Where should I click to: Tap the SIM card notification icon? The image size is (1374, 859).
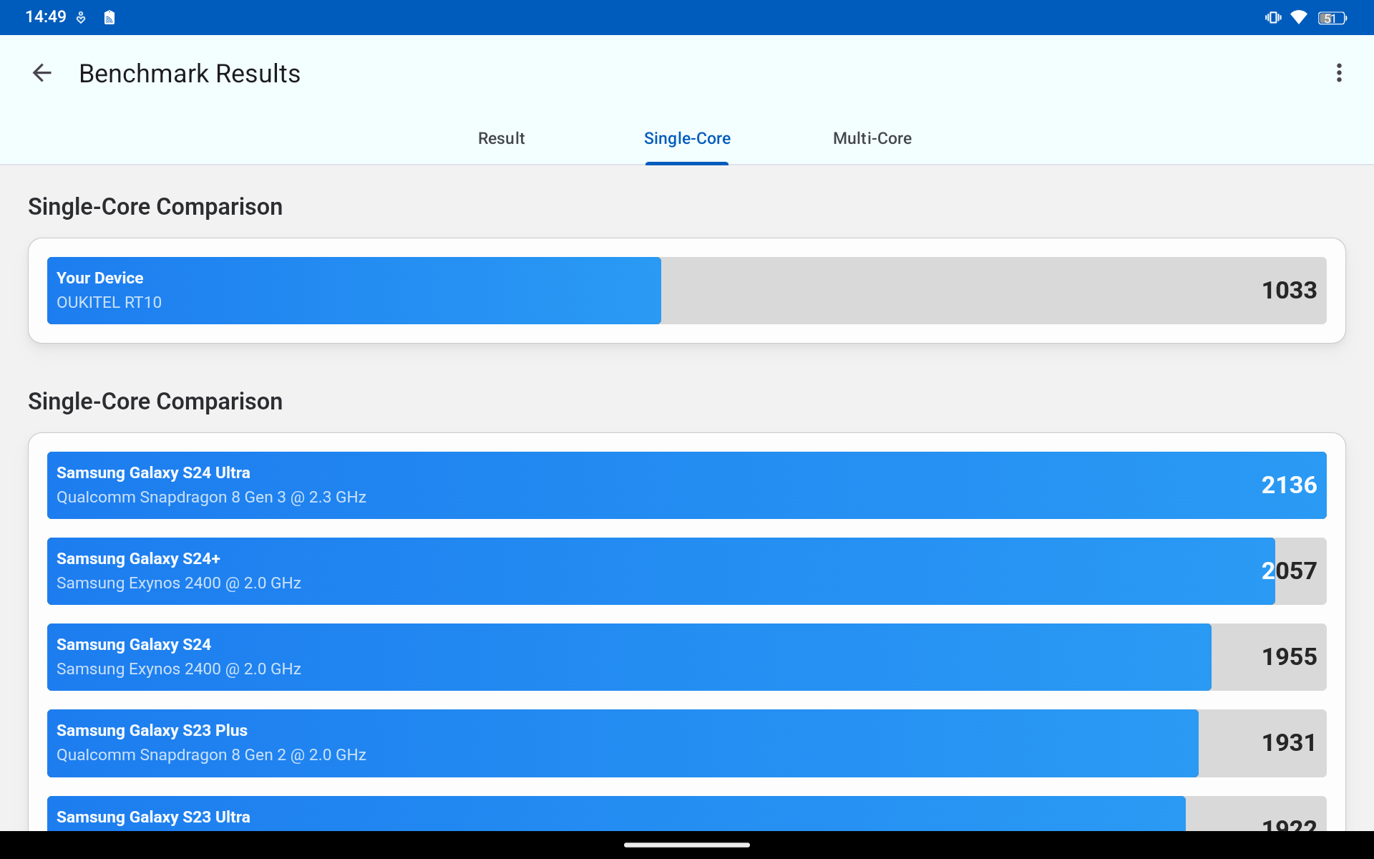click(109, 17)
